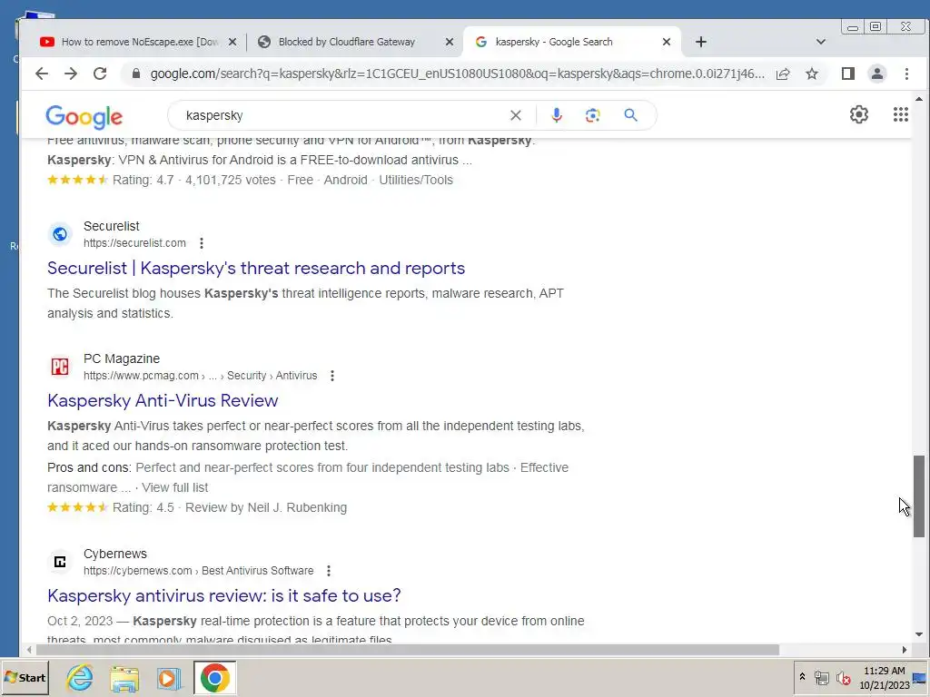Viewport: 930px width, 697px height.
Task: Open Kaspersky Anti-Virus Review link
Action: (x=163, y=400)
